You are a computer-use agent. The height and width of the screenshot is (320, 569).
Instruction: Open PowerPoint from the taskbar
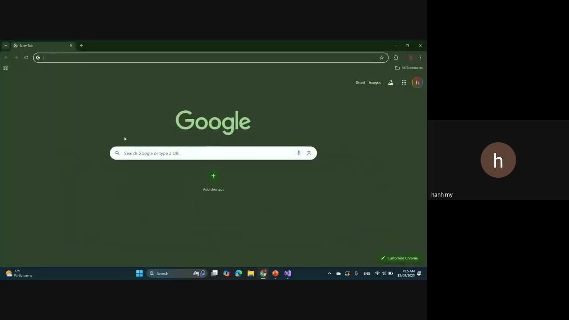point(275,273)
